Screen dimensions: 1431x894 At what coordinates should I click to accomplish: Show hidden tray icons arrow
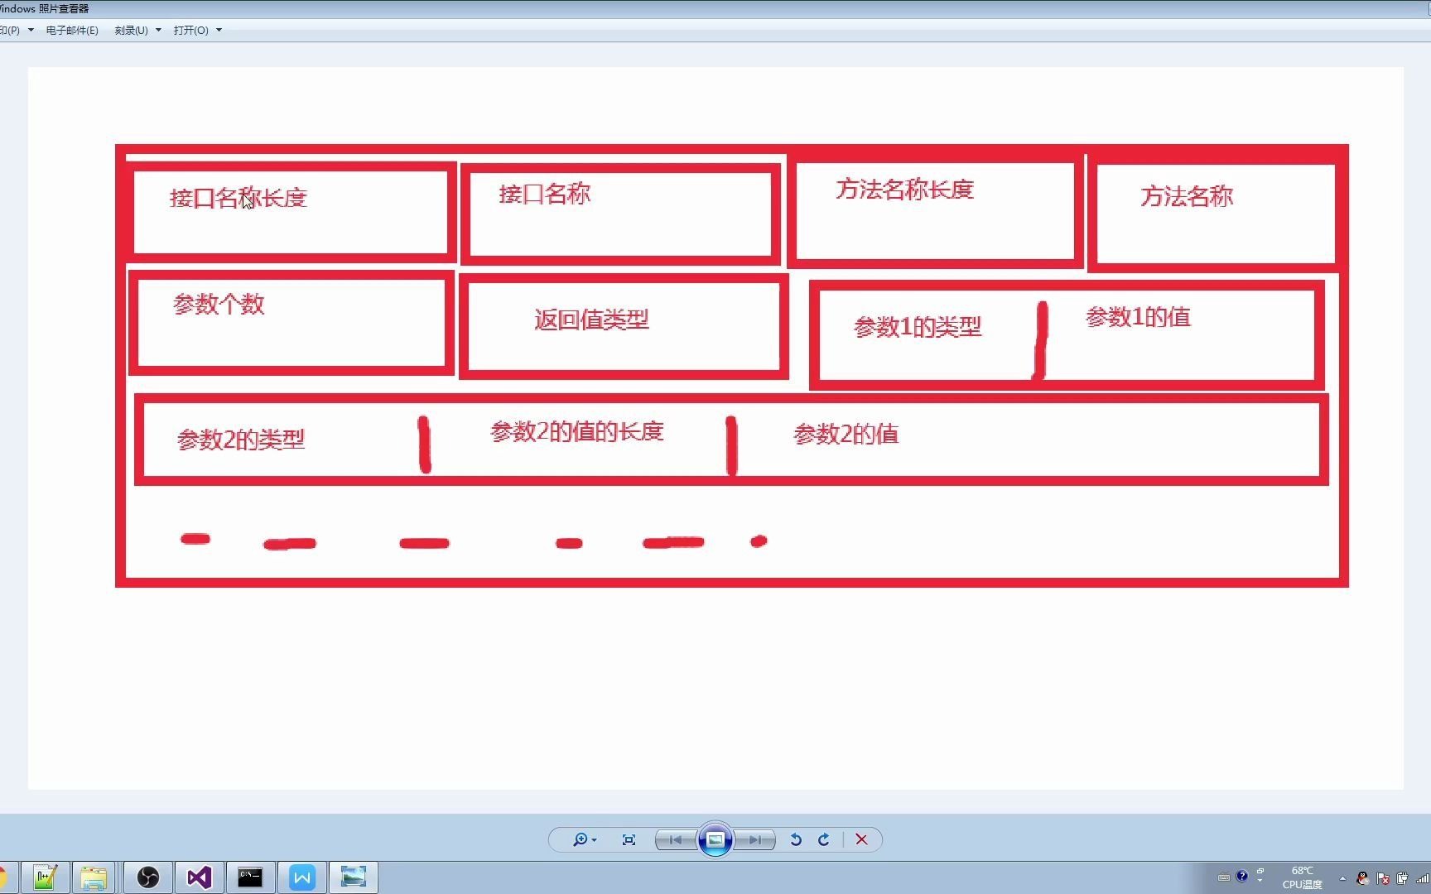1342,878
